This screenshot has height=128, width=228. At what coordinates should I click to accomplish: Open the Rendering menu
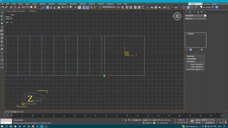coord(73,4)
